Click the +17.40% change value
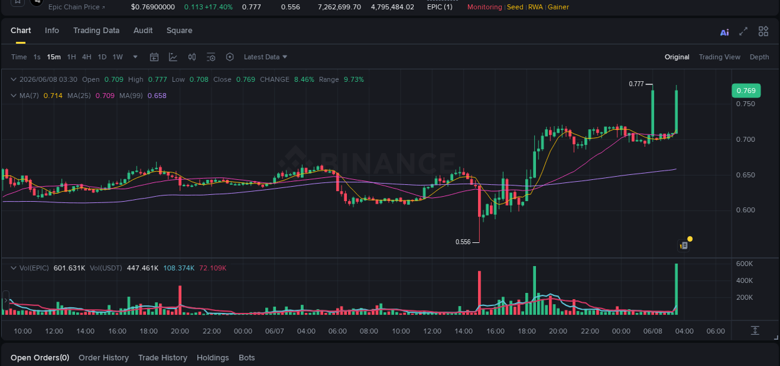 [218, 7]
